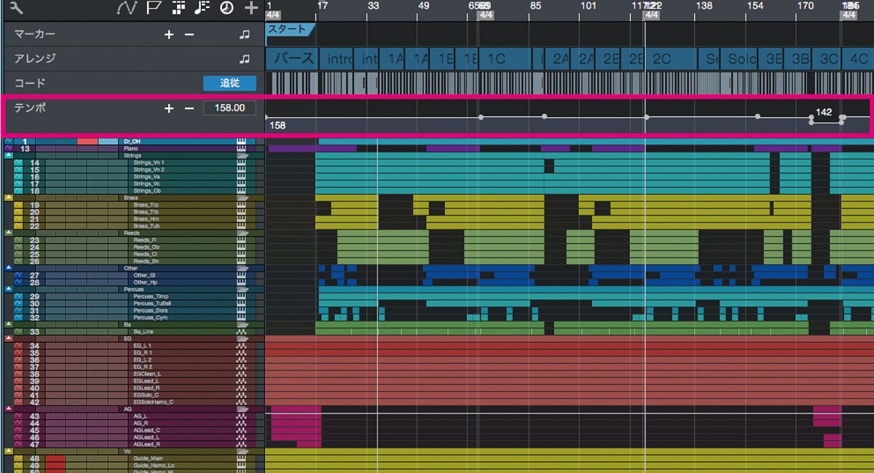Select the 3C arranger section
Image resolution: width=874 pixels, height=473 pixels.
[827, 59]
